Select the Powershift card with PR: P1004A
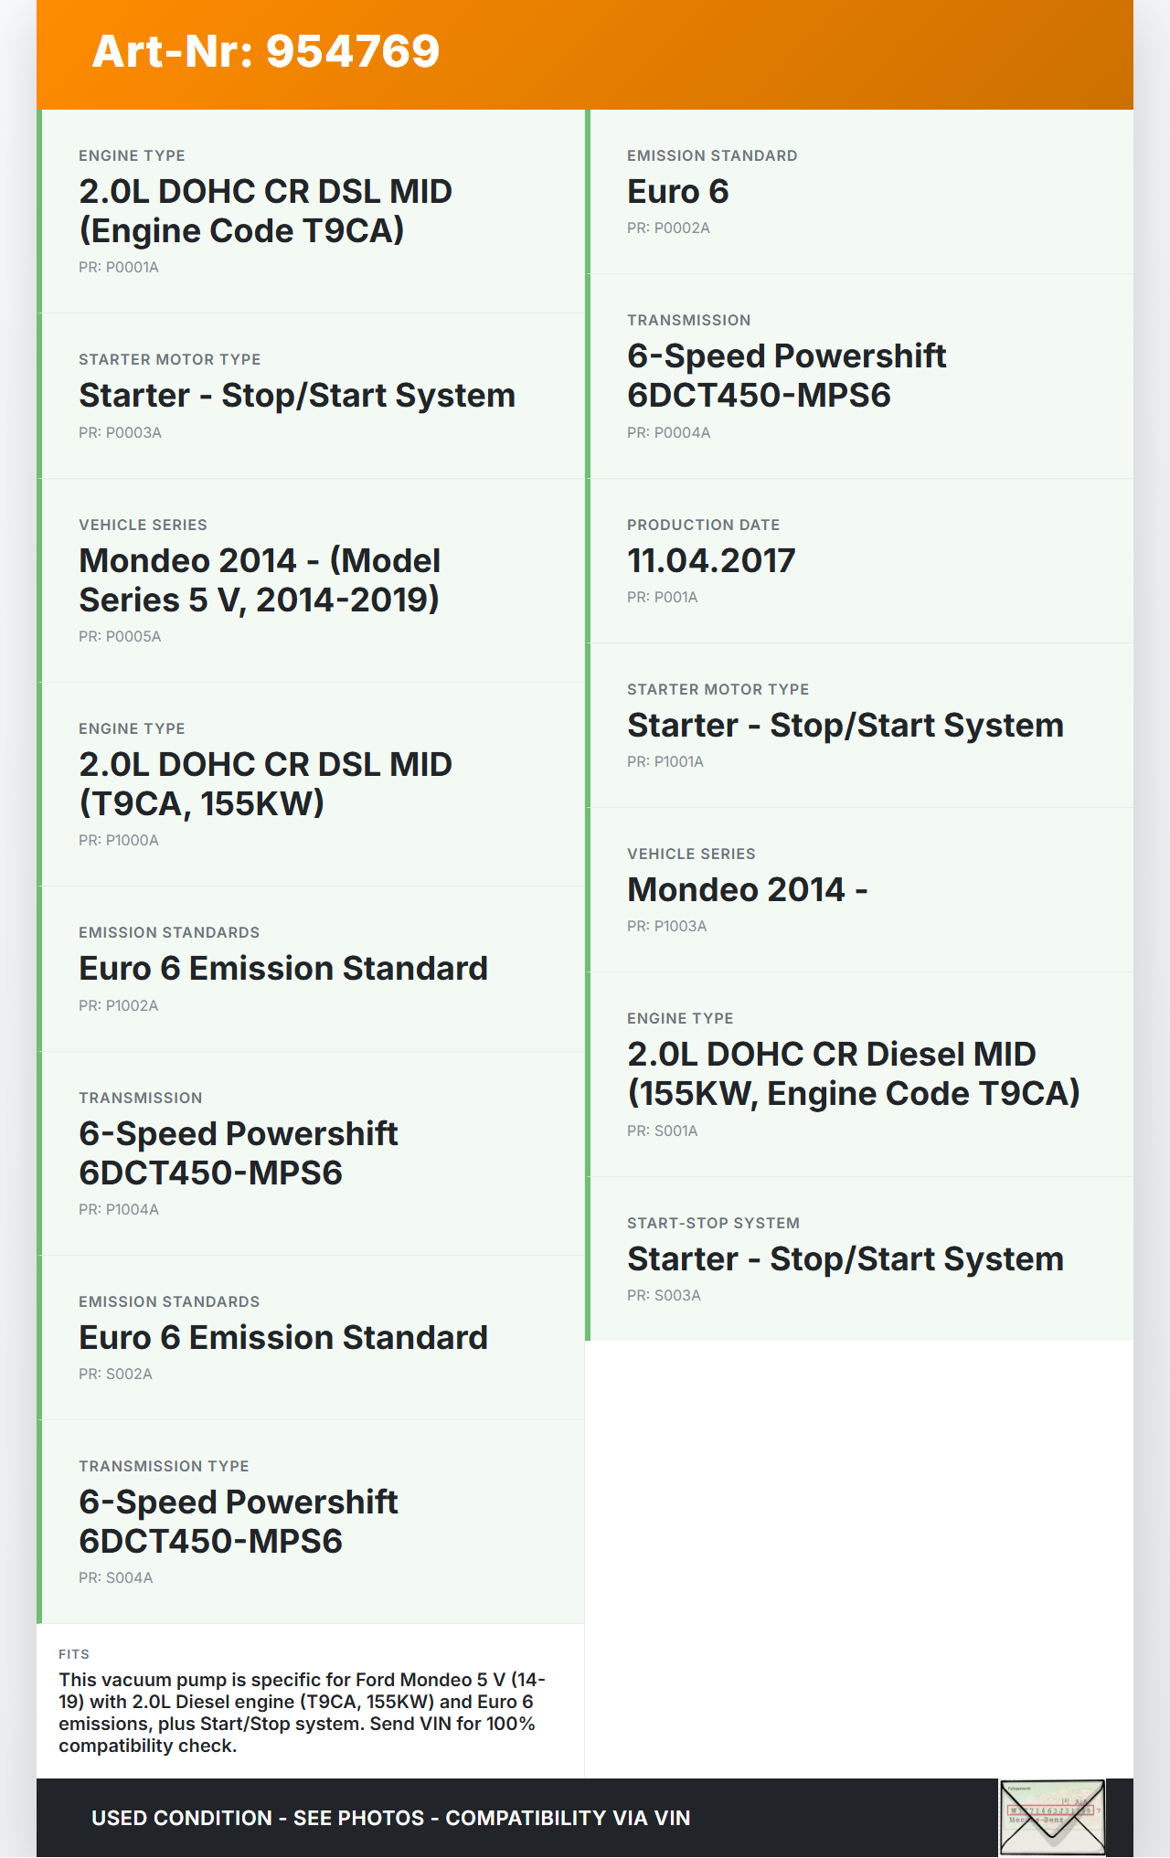This screenshot has width=1170, height=1858. (x=311, y=1153)
